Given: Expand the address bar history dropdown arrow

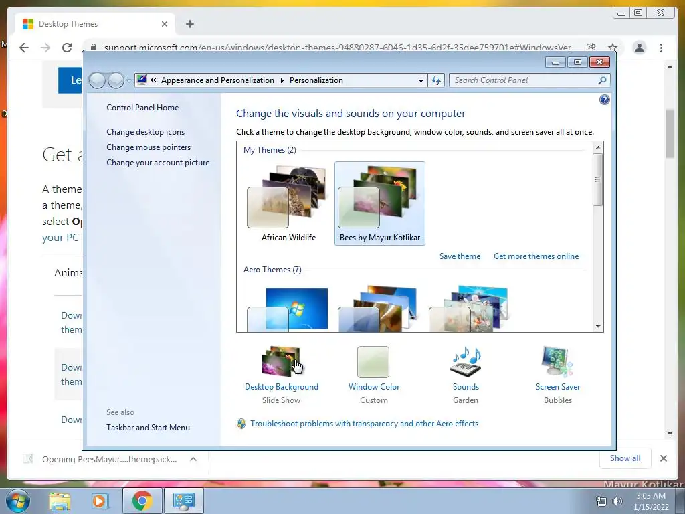Looking at the screenshot, I should [421, 80].
